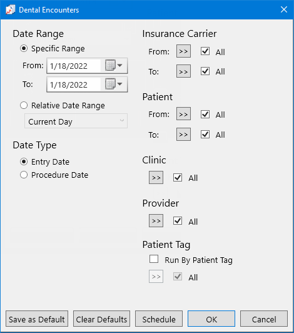
Task: Open the Clinic selector arrows button
Action: 156,178
